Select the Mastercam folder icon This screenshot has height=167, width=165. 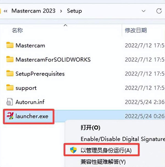pyautogui.click(x=10, y=45)
